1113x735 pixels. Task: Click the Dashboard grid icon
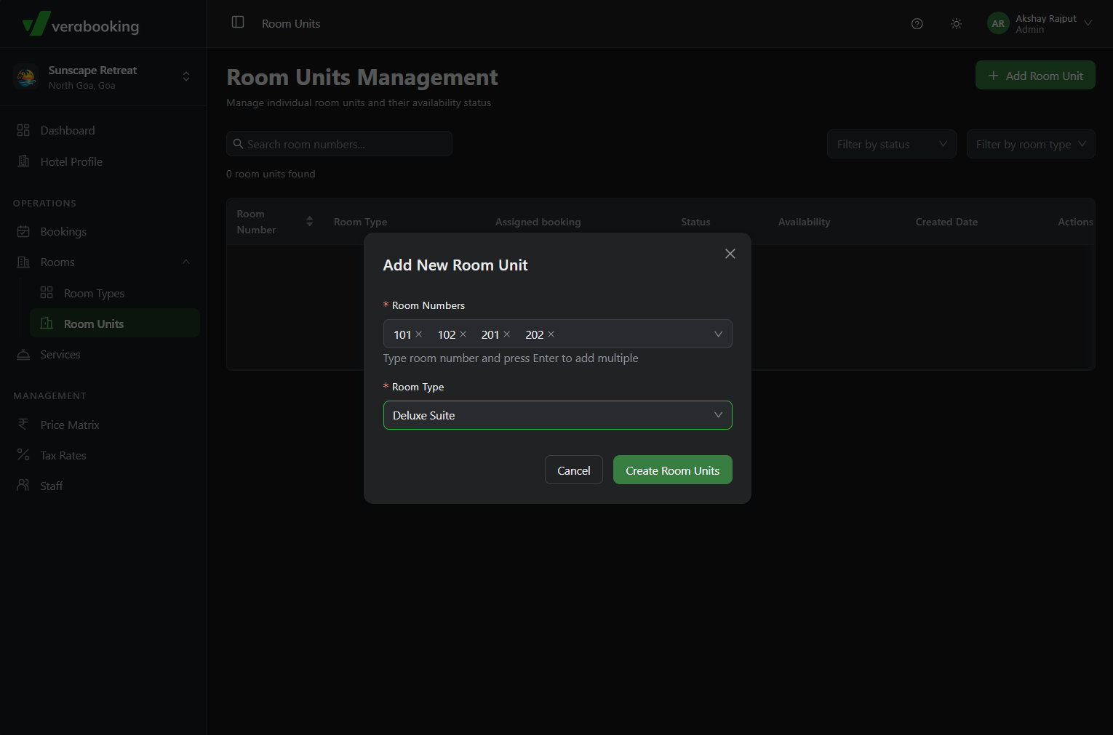tap(23, 130)
